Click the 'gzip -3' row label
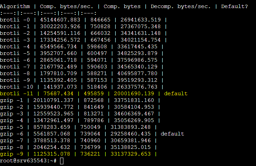 pyautogui.click(x=11, y=114)
